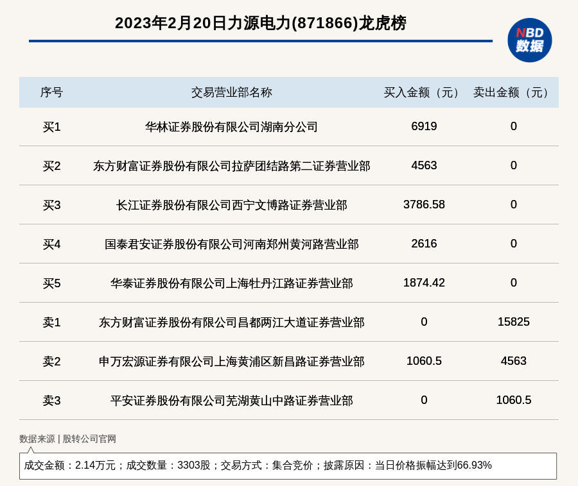The width and height of the screenshot is (578, 486).
Task: Select the 买4 row label
Action: pos(51,244)
